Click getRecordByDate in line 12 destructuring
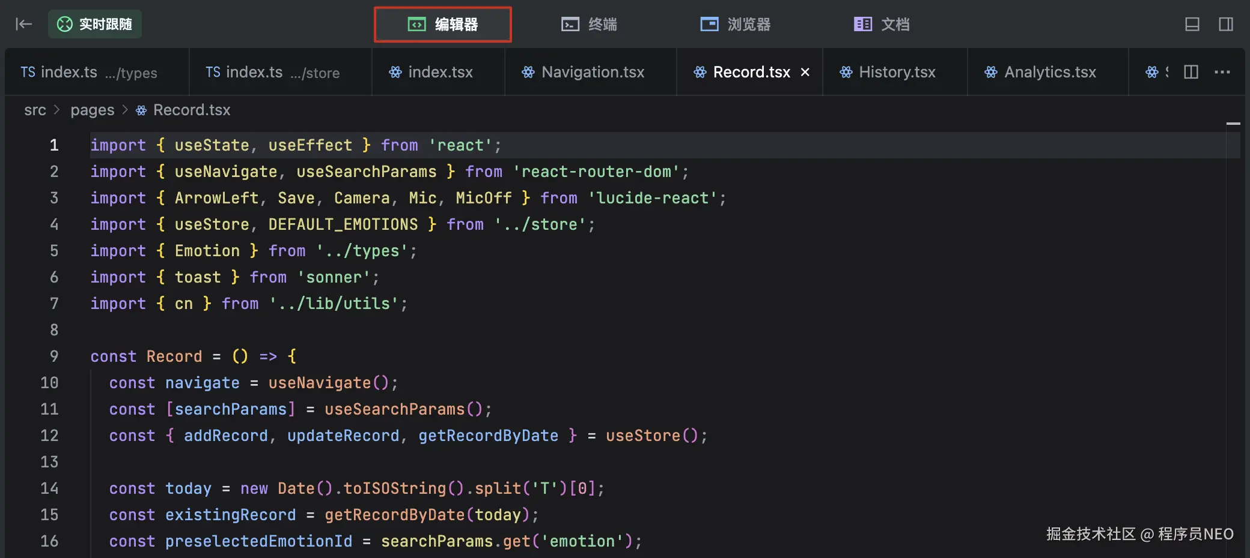Viewport: 1250px width, 558px height. click(x=489, y=436)
